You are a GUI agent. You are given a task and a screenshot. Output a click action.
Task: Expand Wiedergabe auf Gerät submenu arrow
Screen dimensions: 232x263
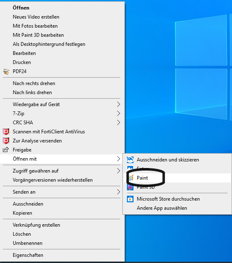[119, 104]
